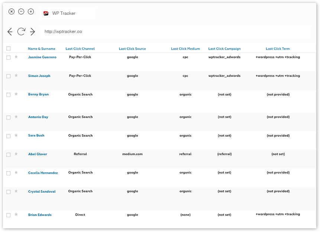The height and width of the screenshot is (232, 320).
Task: Sort by Name & Surname column header
Action: click(42, 49)
